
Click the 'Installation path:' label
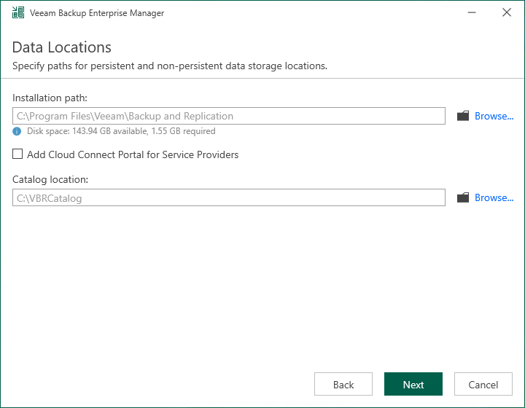(x=50, y=98)
